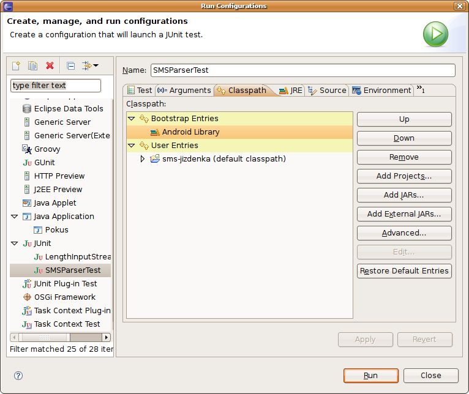Click the Name input field

pyautogui.click(x=302, y=70)
